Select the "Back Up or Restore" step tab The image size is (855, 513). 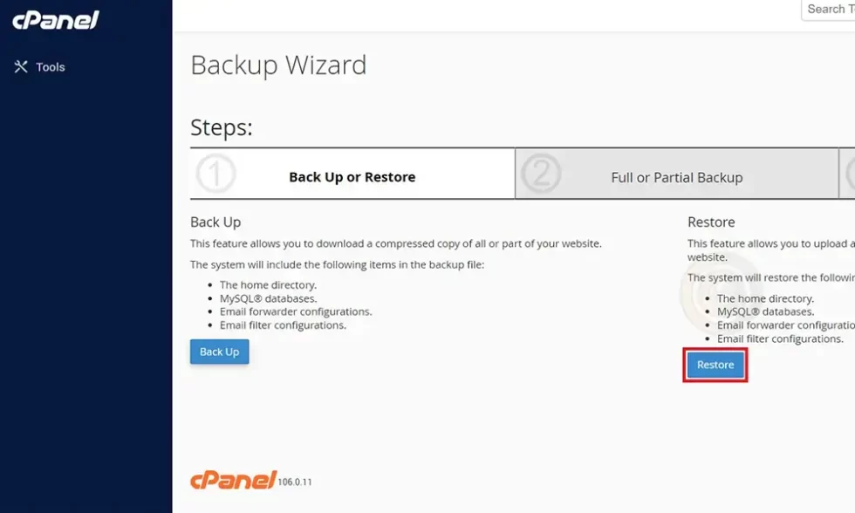[352, 177]
